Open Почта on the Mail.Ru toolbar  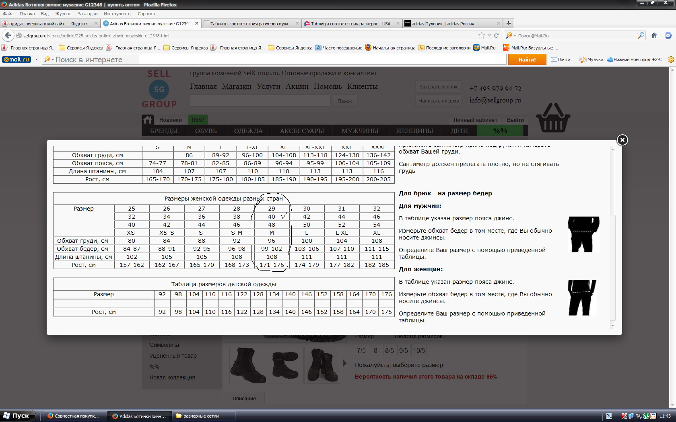click(561, 59)
